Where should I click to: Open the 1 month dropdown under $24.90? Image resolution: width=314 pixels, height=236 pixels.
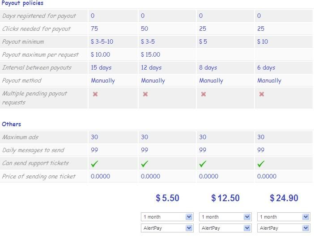click(284, 217)
